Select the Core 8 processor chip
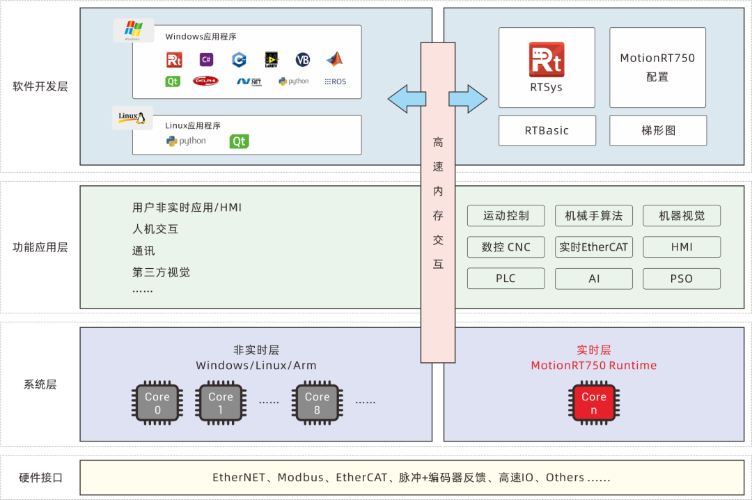 [x=317, y=403]
